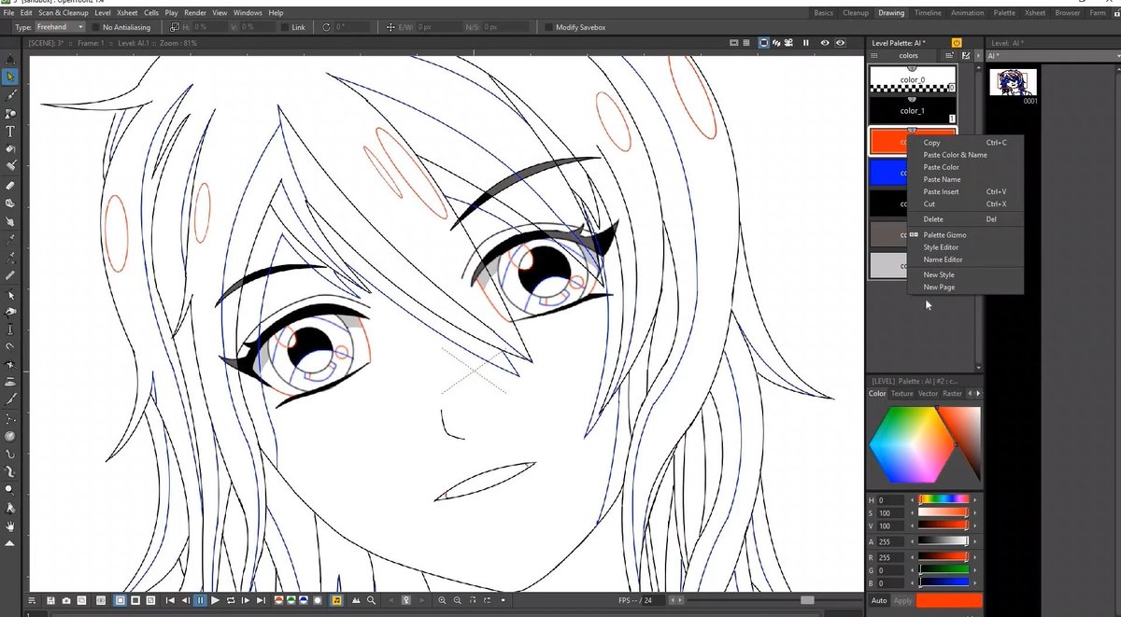The width and height of the screenshot is (1121, 617).
Task: Select the Type tool
Action: [10, 132]
